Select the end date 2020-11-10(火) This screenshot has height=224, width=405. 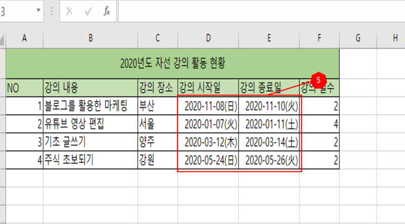click(x=269, y=106)
